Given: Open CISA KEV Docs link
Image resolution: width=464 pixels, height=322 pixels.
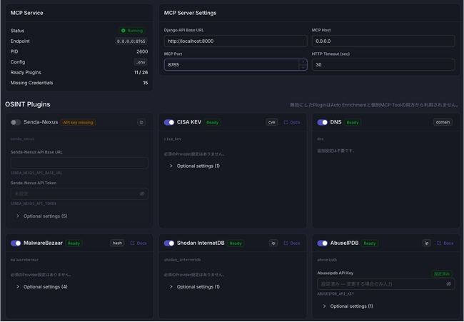Looking at the screenshot, I should [292, 122].
